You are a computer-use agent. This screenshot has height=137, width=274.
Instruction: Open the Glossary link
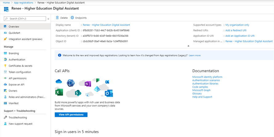tap(197, 93)
